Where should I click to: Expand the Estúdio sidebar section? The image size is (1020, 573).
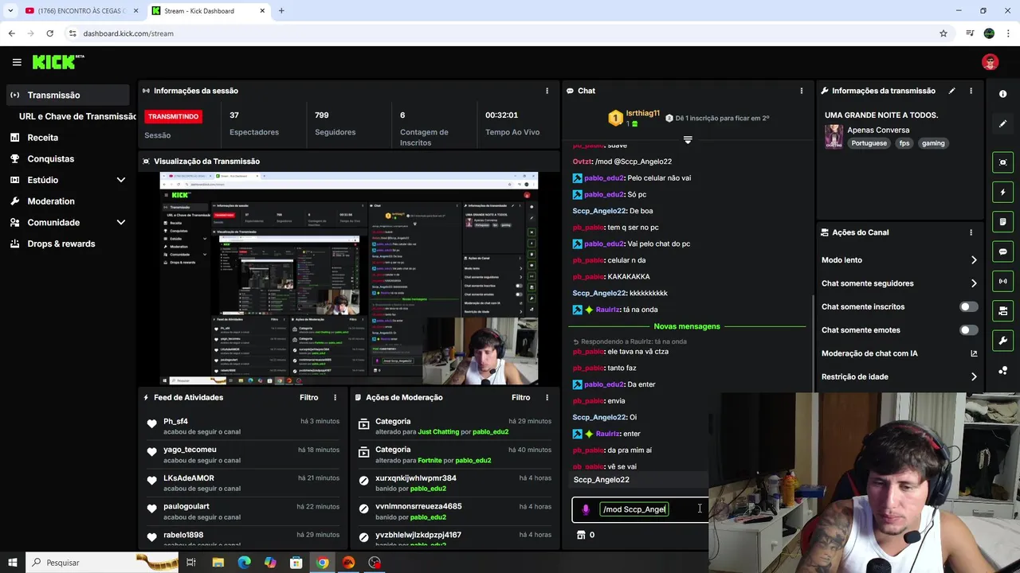121,180
